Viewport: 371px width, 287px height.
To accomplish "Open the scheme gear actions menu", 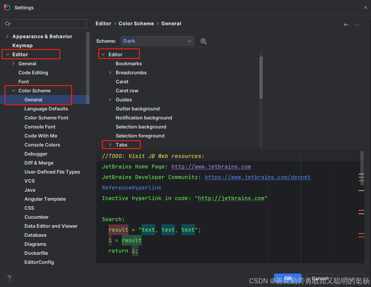I will [203, 41].
